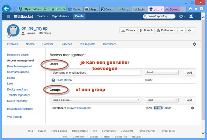
Task: Click the Username or email address field
Action: [x=96, y=73]
